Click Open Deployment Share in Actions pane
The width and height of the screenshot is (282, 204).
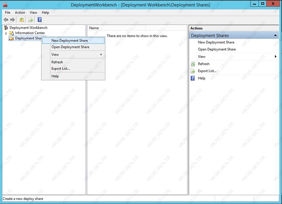[x=217, y=50]
